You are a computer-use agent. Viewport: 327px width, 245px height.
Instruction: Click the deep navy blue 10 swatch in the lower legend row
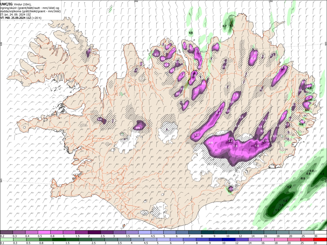(229, 239)
